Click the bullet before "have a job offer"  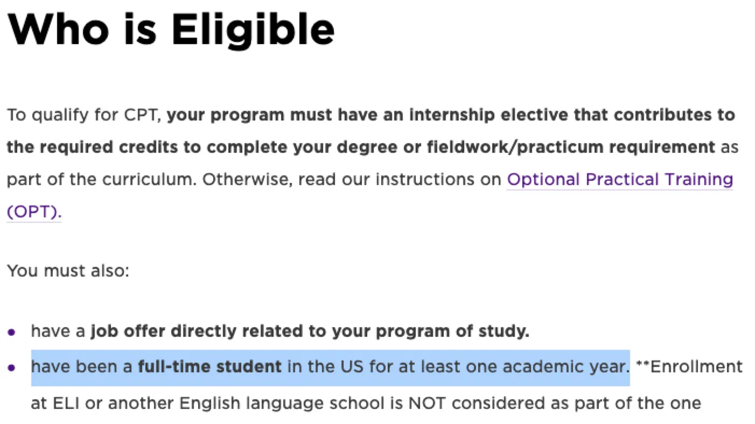[x=12, y=332]
